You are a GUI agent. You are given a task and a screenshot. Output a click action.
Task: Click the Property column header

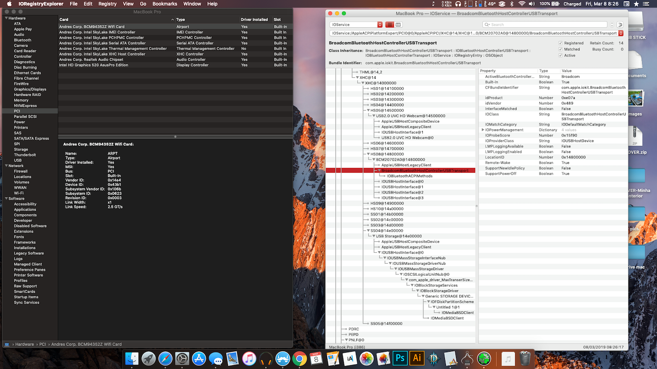pyautogui.click(x=508, y=71)
